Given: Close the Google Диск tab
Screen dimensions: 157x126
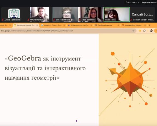Looking at the screenshot, I should [10, 25].
